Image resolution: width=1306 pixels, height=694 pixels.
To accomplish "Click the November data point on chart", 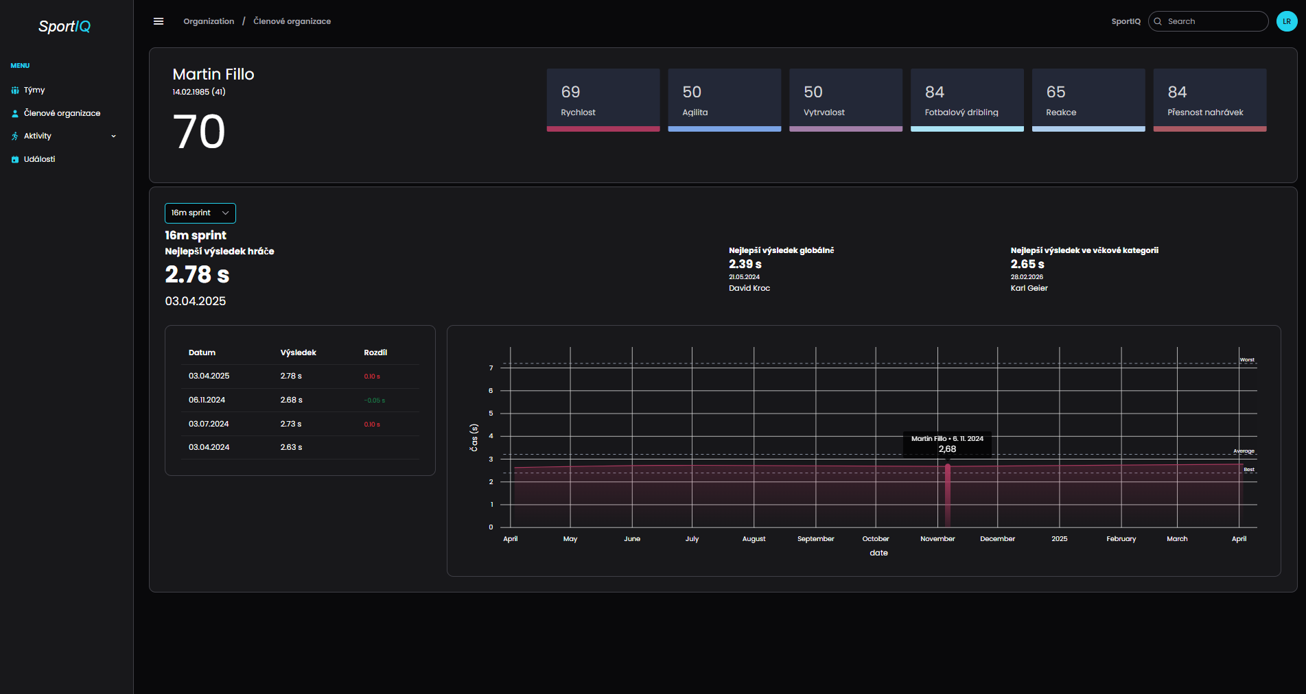I will 948,467.
